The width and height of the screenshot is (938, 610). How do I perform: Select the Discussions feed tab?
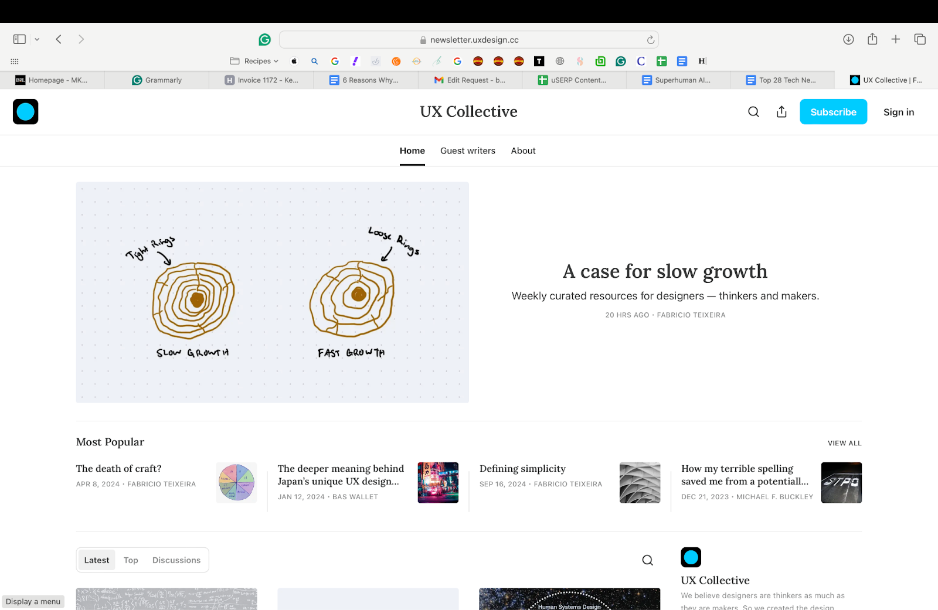tap(176, 560)
